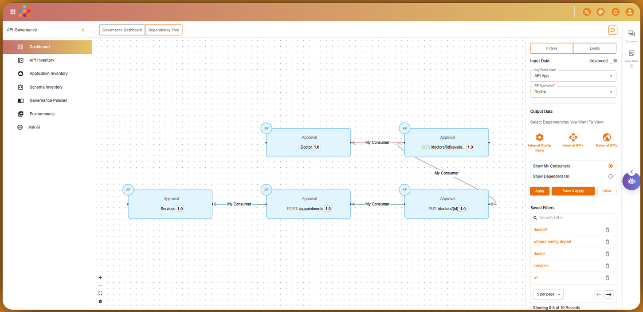
Task: Select the Show My Consumers radio
Action: click(x=611, y=166)
